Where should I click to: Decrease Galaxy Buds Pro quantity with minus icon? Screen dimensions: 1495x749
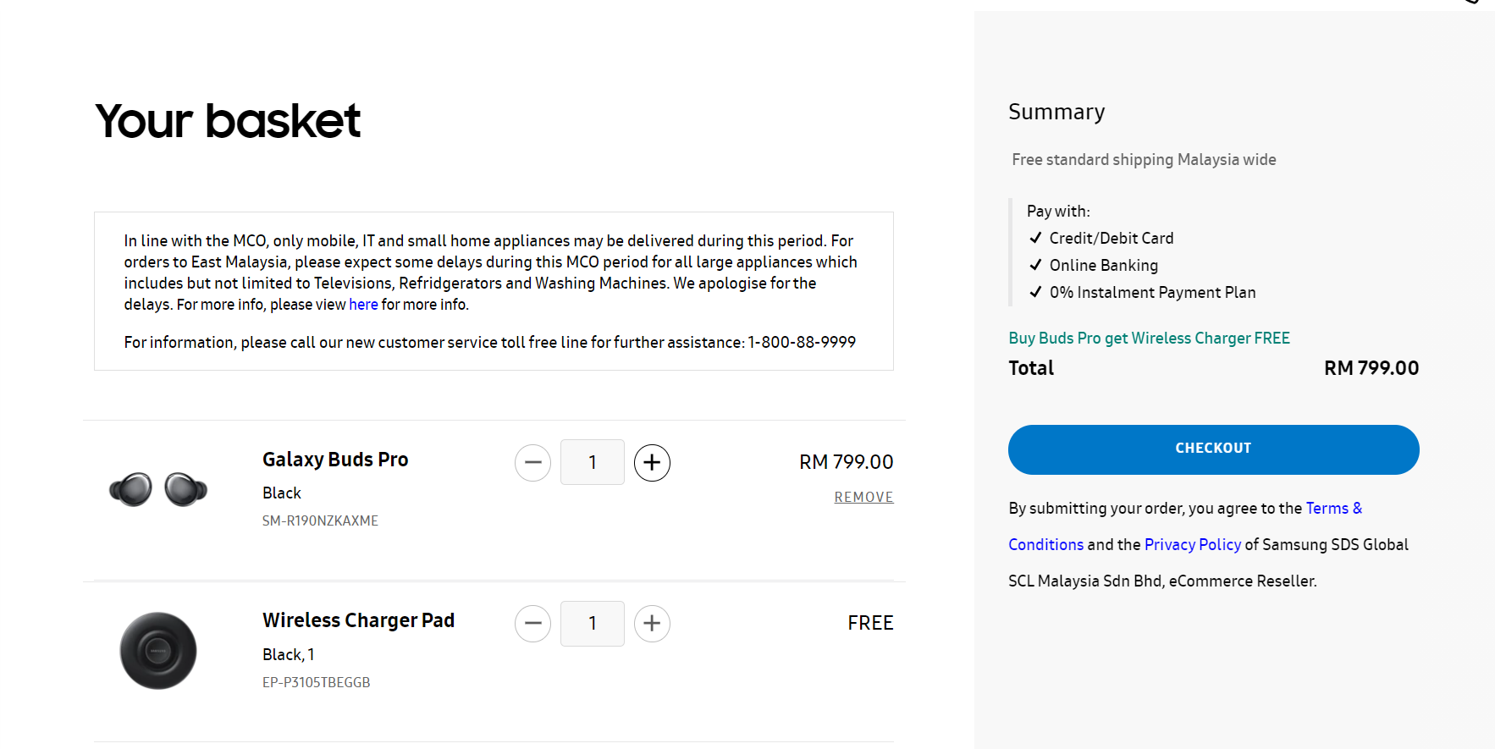[x=533, y=463]
